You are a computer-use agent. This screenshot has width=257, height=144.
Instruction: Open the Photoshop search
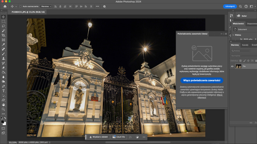coord(240,6)
